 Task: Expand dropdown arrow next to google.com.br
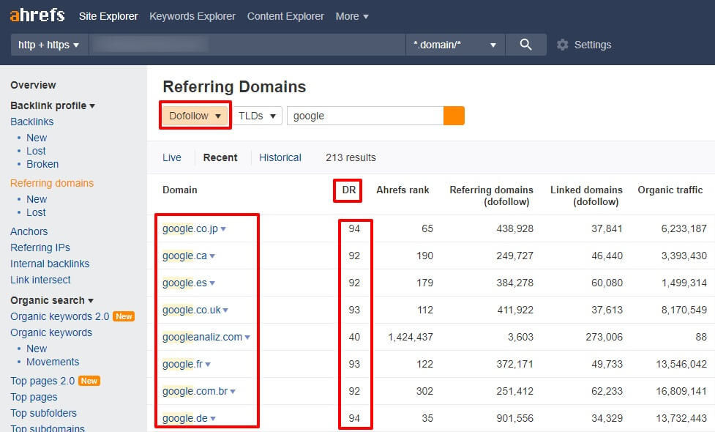[x=233, y=392]
